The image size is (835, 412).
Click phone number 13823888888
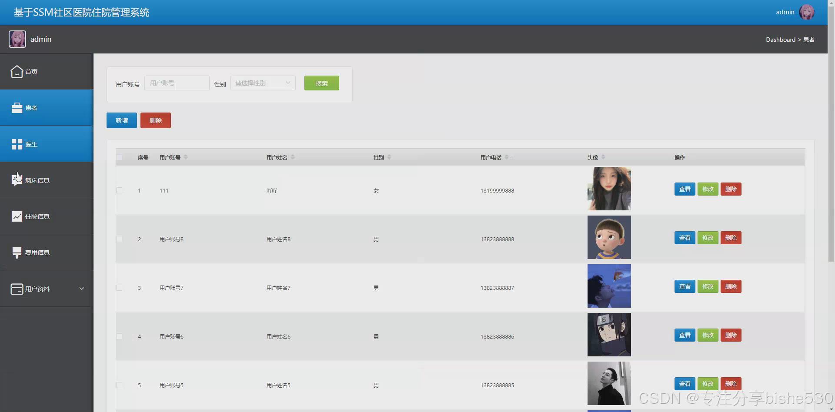(497, 239)
